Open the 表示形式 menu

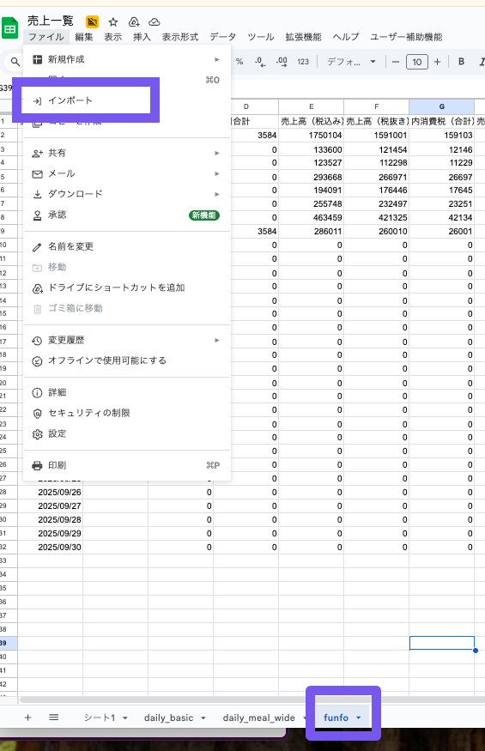[180, 37]
